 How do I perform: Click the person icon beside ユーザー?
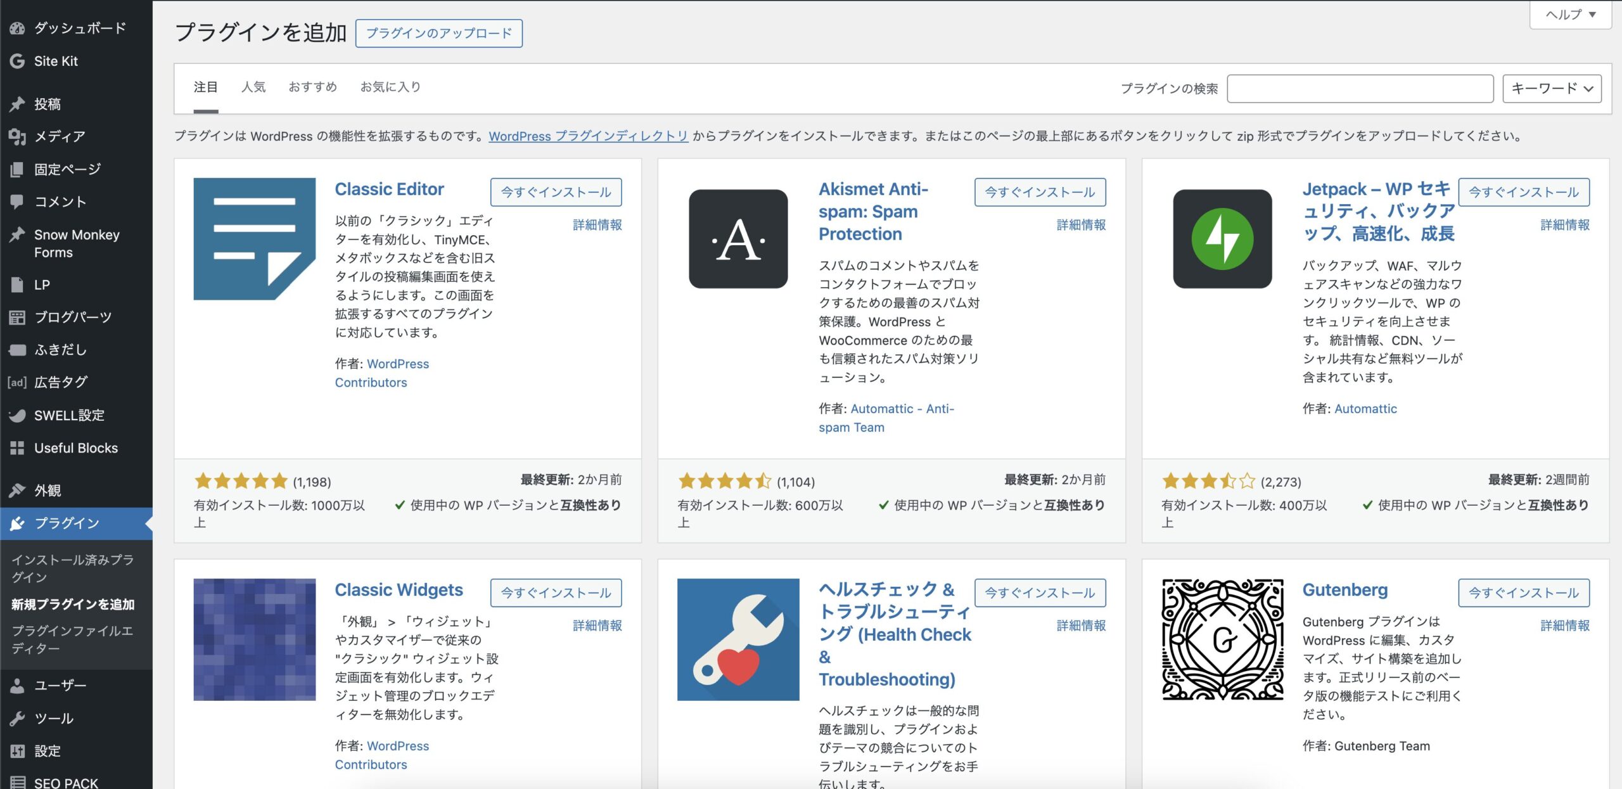coord(17,686)
